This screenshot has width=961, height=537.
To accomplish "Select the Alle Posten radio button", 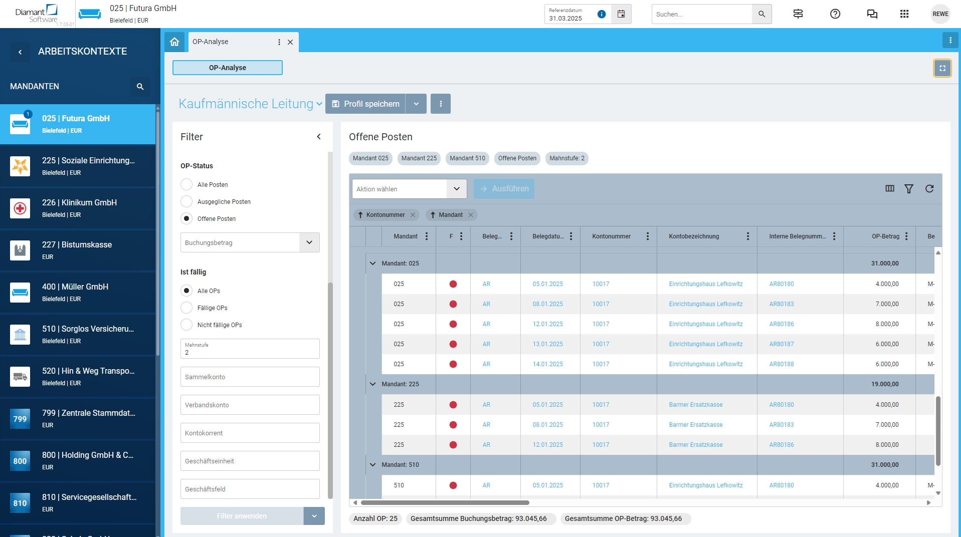I will coord(186,185).
